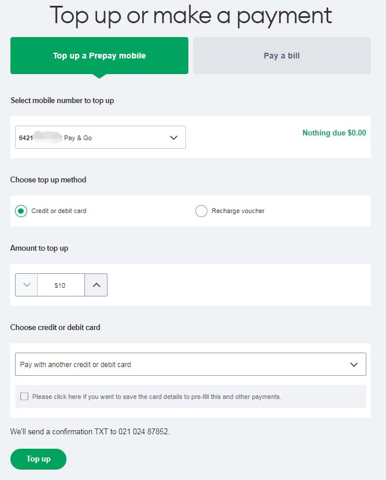This screenshot has width=386, height=480.
Task: Choose the Recharge voucher radio button
Action: (201, 211)
